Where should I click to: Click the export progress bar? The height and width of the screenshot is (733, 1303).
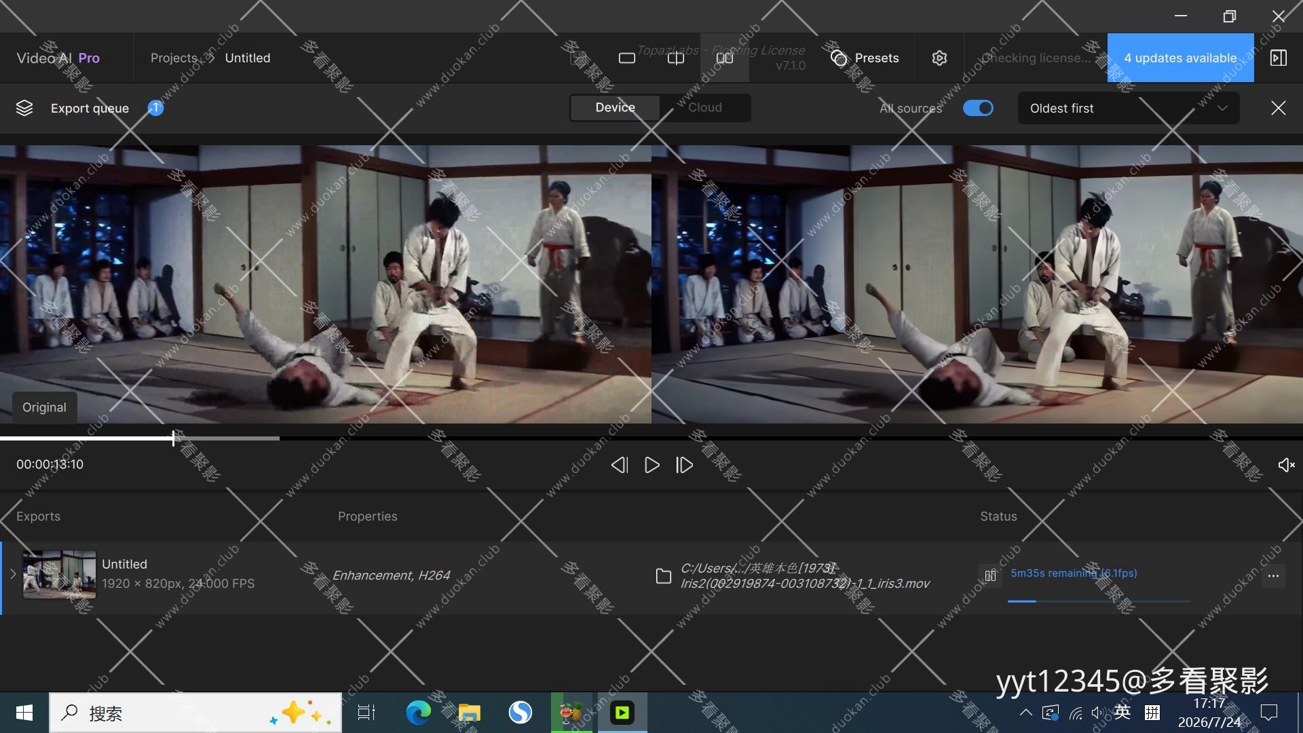[1099, 601]
